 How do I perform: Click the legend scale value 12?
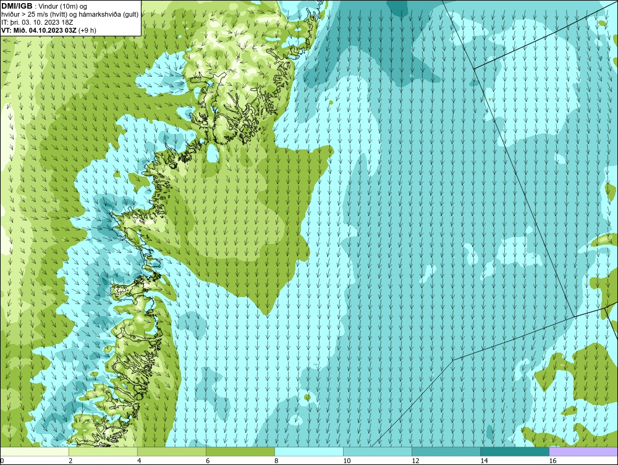(415, 461)
